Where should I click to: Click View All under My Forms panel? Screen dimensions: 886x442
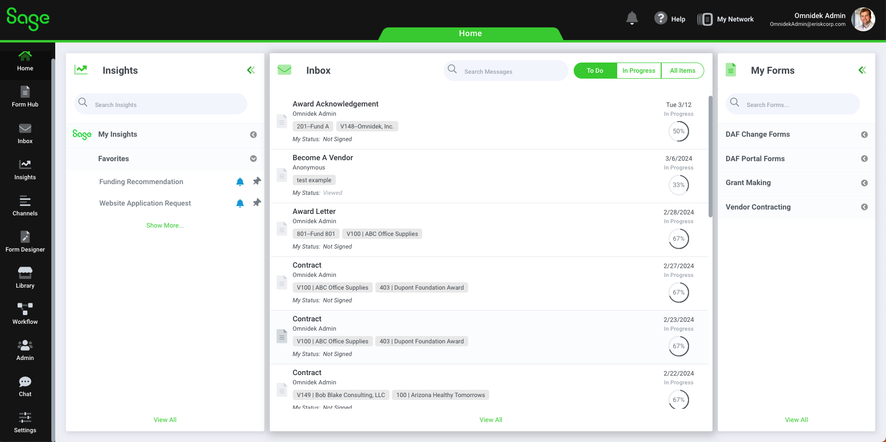(797, 420)
